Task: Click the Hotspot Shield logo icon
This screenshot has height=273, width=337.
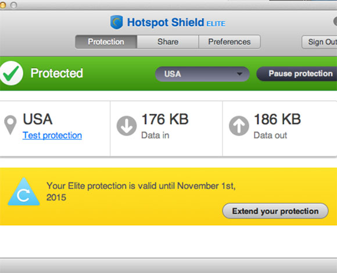Action: point(116,22)
